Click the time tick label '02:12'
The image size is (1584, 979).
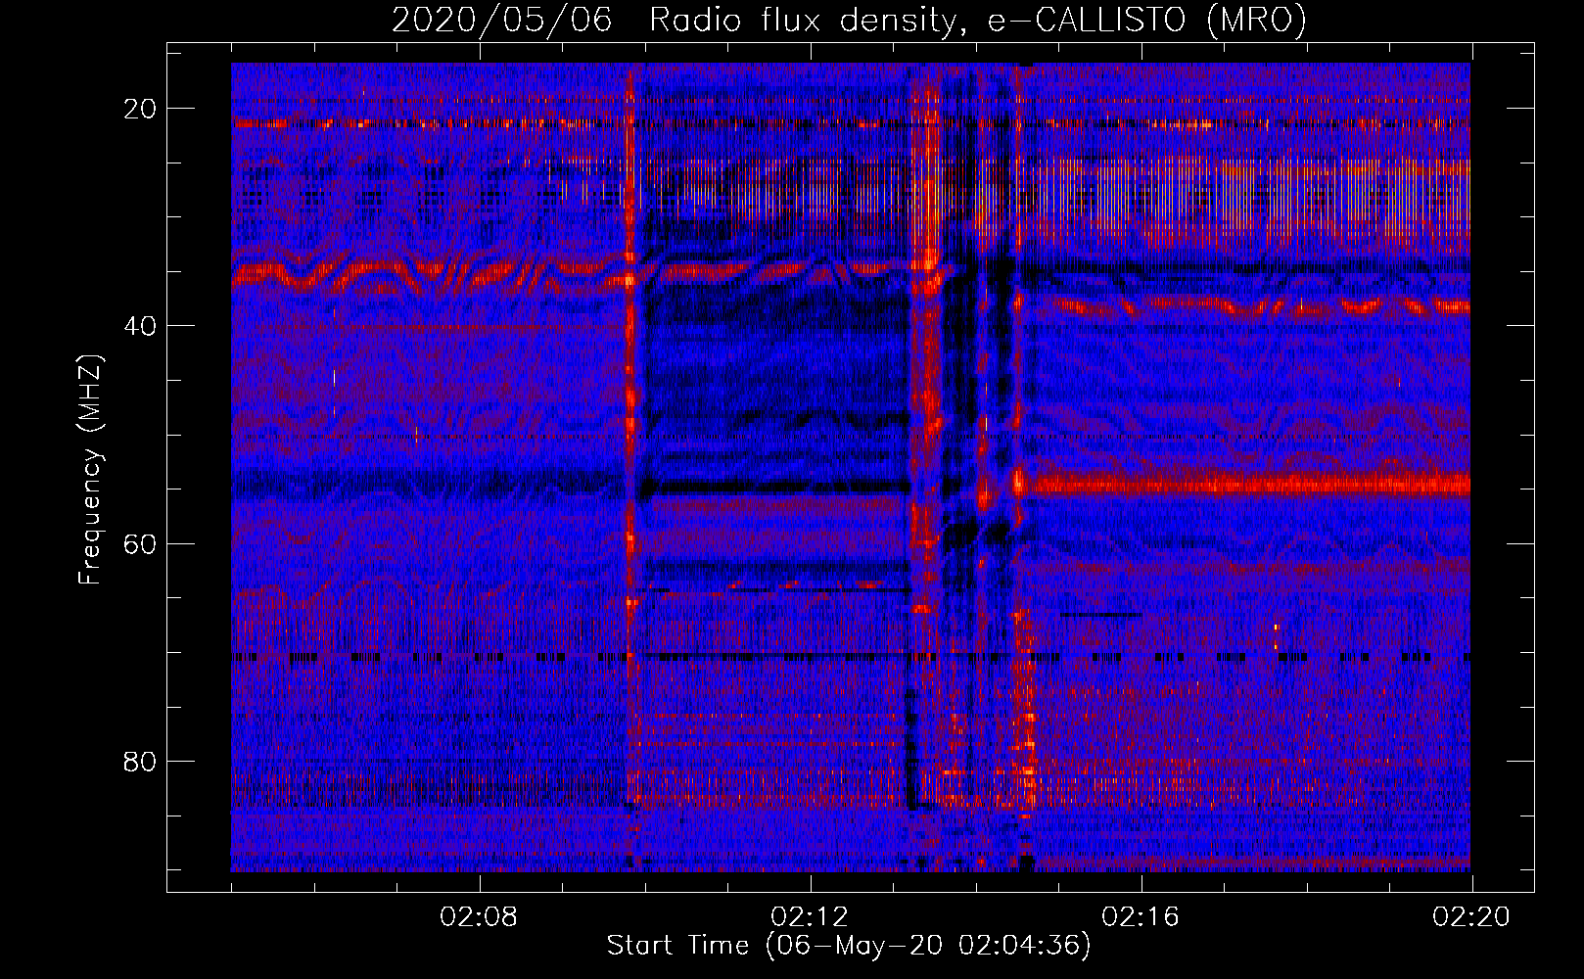[x=810, y=917]
